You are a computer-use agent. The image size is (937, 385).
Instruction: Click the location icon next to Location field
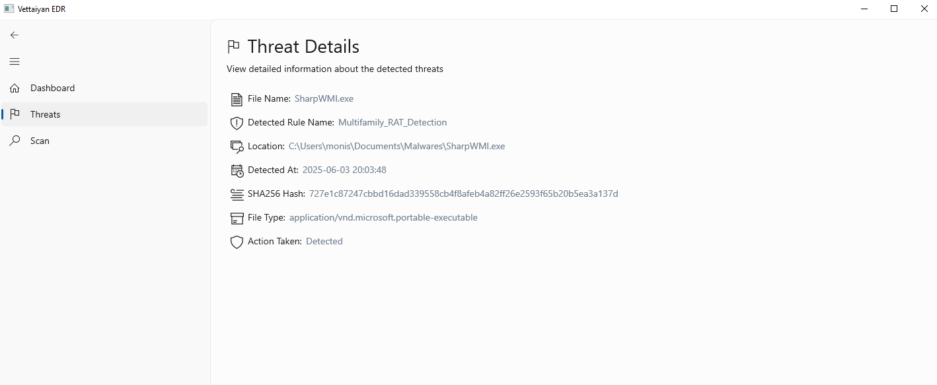click(x=237, y=147)
